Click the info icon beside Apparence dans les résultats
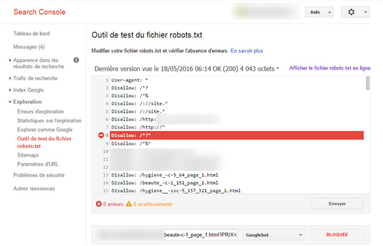The width and height of the screenshot is (383, 246). coord(76,60)
